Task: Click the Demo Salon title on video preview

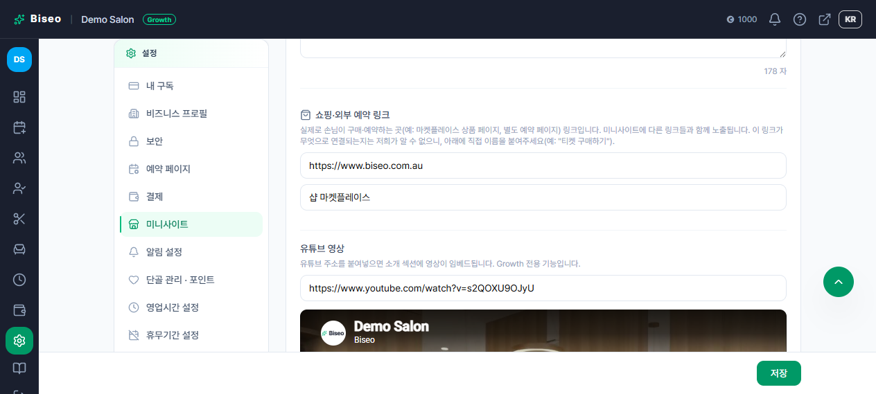Action: click(392, 326)
